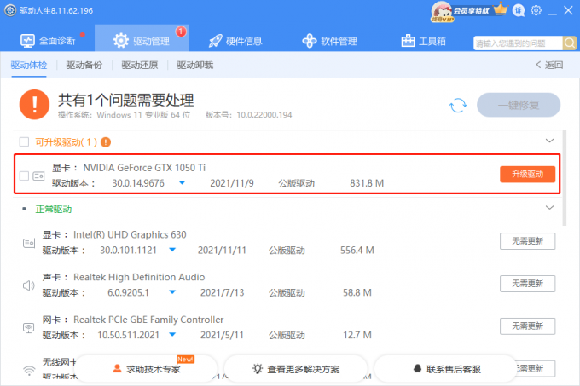
Task: Open network driver version 10.50.511.2021 dropdown
Action: pyautogui.click(x=172, y=335)
